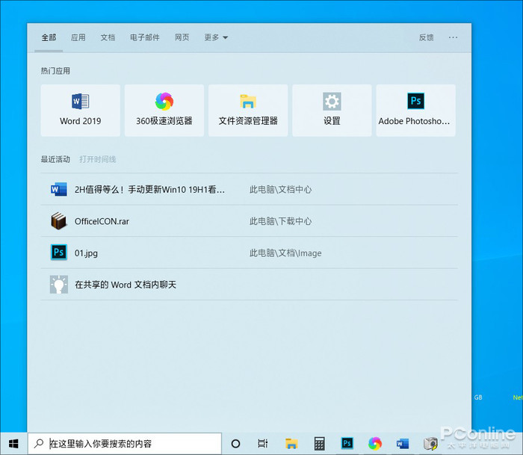Click the search magnifier icon in taskbar

pos(39,443)
